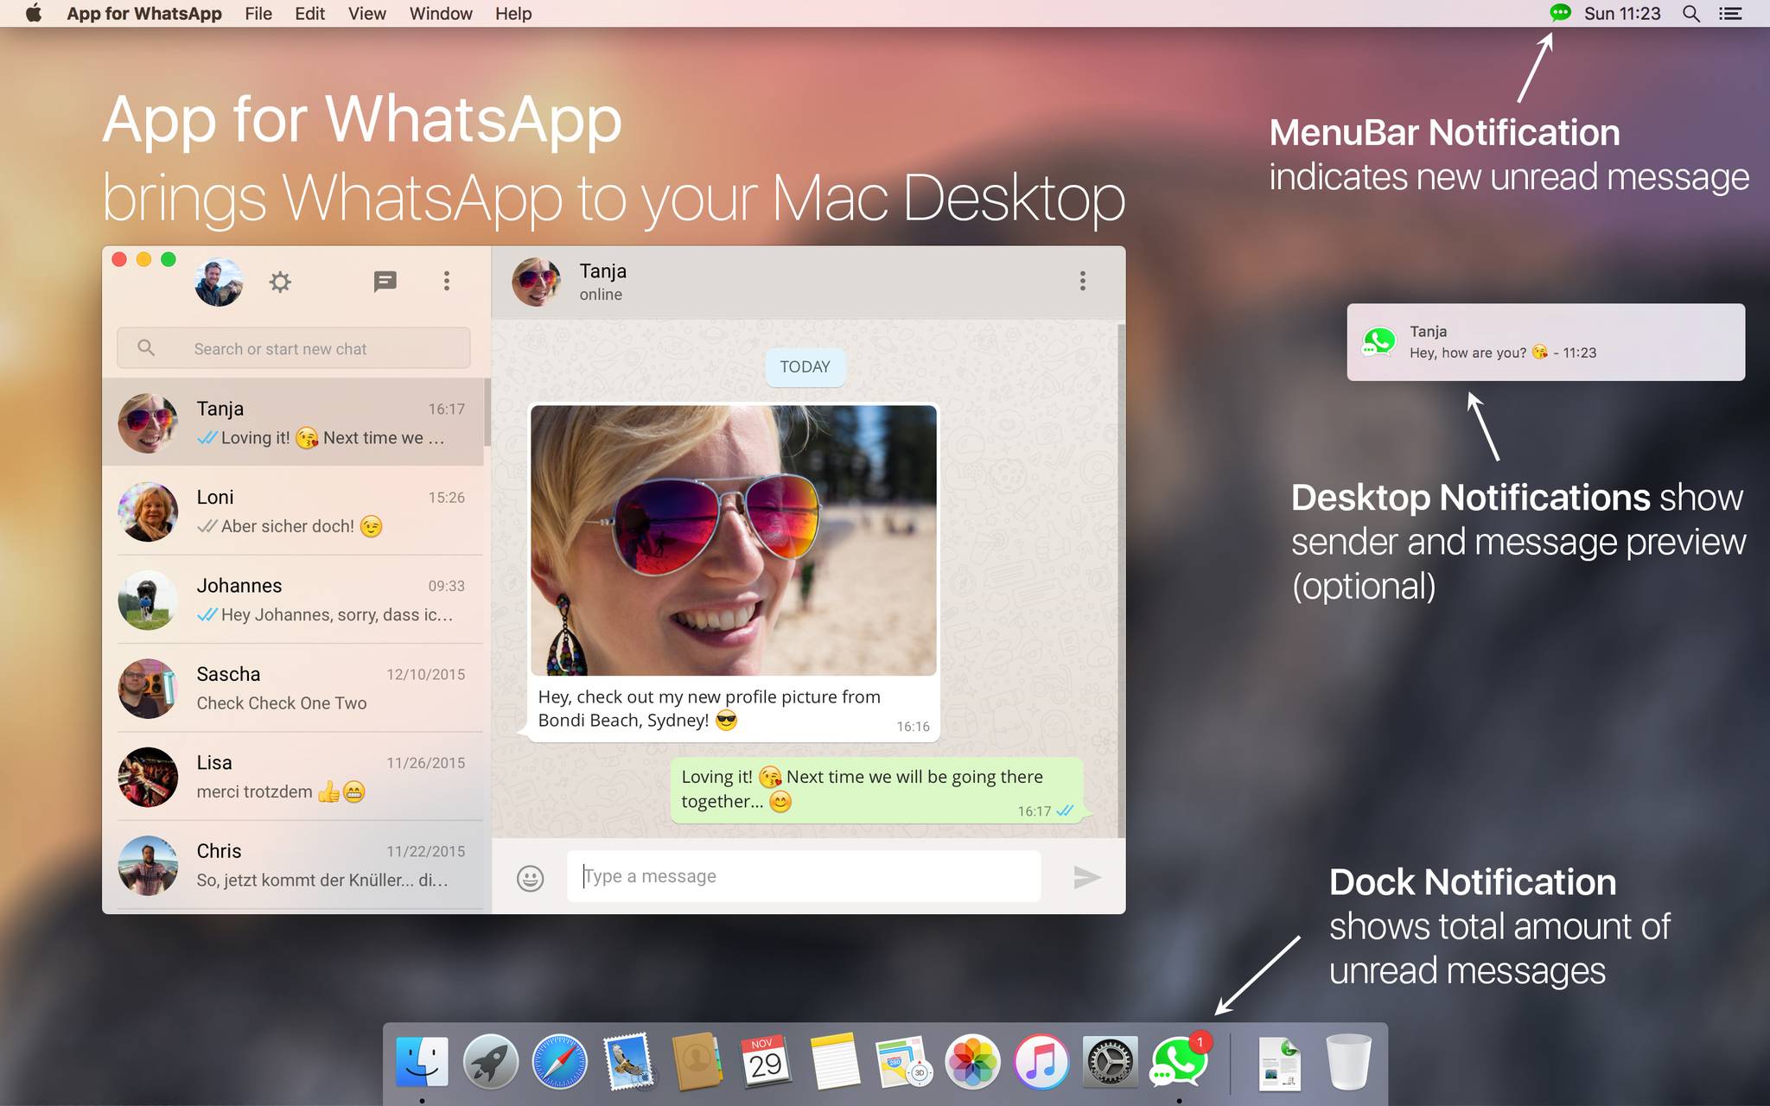The height and width of the screenshot is (1106, 1770).
Task: Click the Tanja desktop notification banner
Action: (1545, 342)
